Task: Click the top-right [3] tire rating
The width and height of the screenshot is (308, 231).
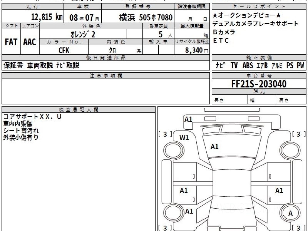Action: tap(298, 134)
